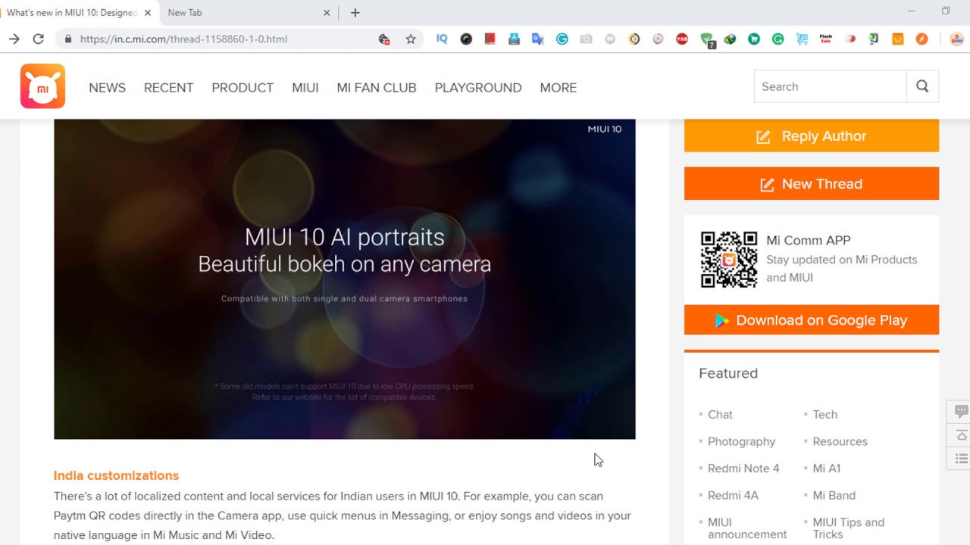Start a New Thread
This screenshot has height=545, width=970.
812,184
